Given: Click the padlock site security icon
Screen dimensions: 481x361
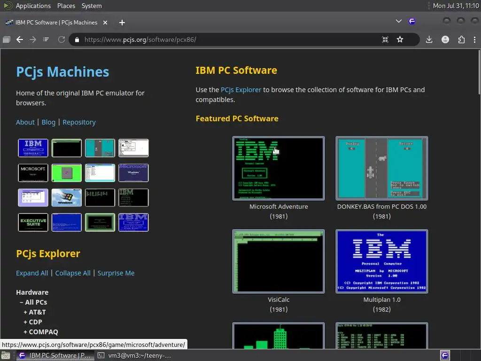Looking at the screenshot, I should 77,39.
